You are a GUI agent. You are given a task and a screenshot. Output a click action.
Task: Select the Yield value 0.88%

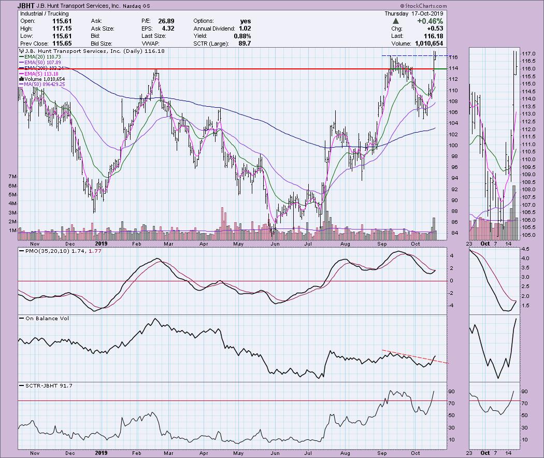(242, 36)
